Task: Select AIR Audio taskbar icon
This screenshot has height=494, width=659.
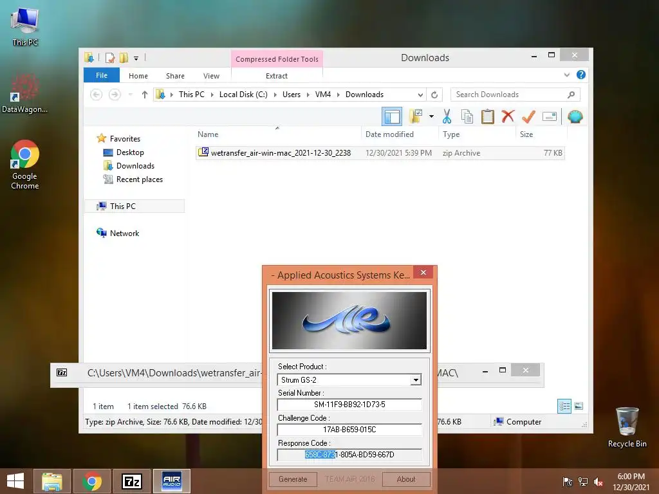Action: click(171, 481)
